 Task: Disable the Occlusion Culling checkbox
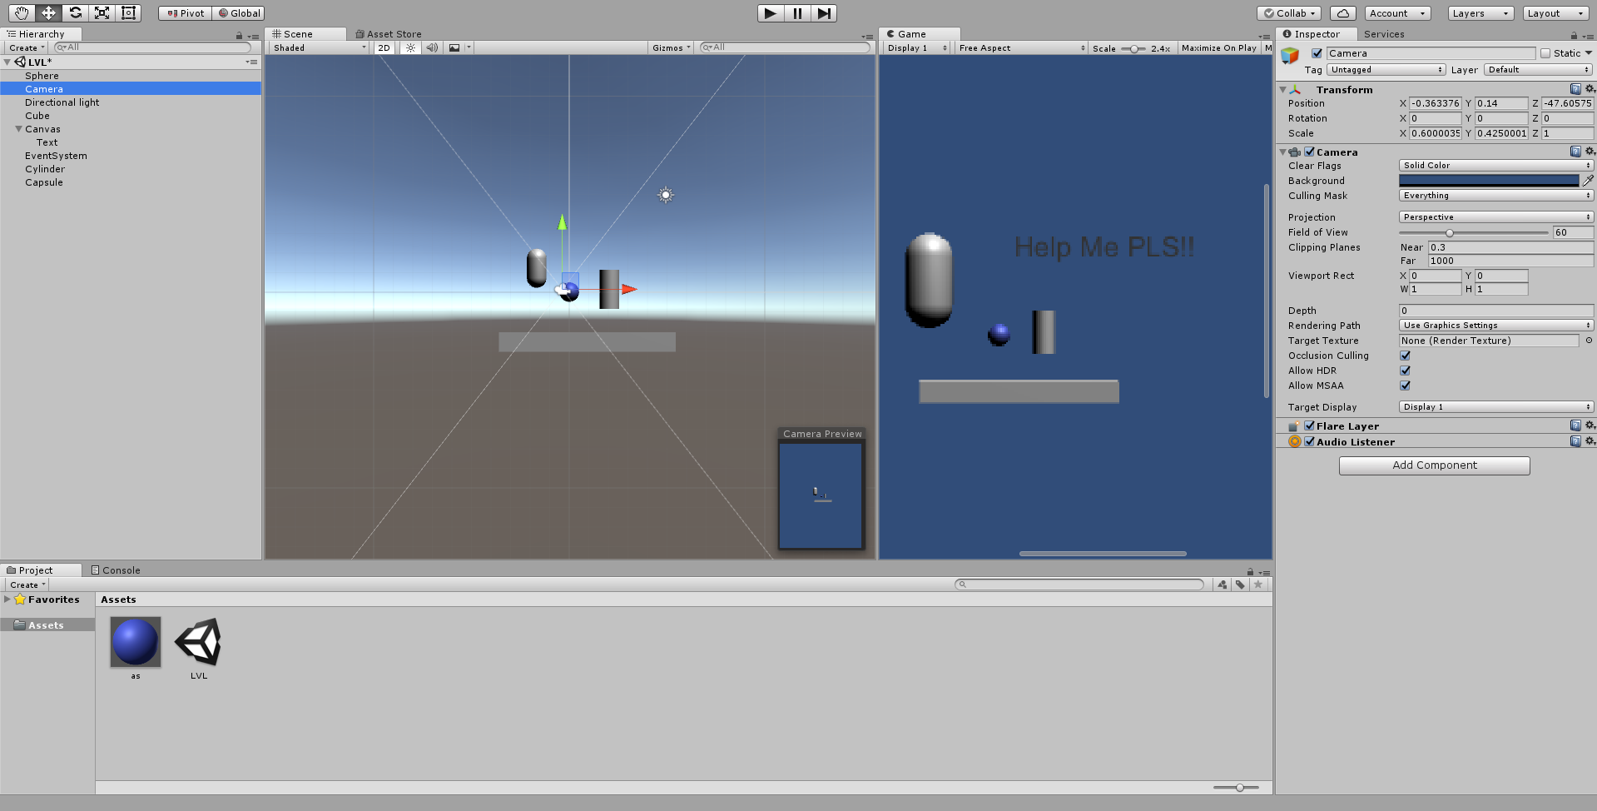[1404, 356]
